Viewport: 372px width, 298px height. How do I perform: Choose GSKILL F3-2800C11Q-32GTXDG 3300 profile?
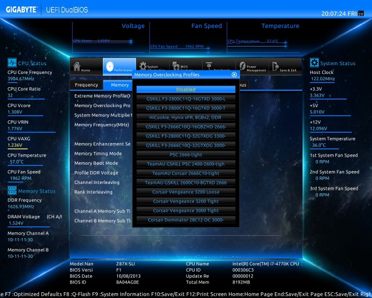point(186,136)
